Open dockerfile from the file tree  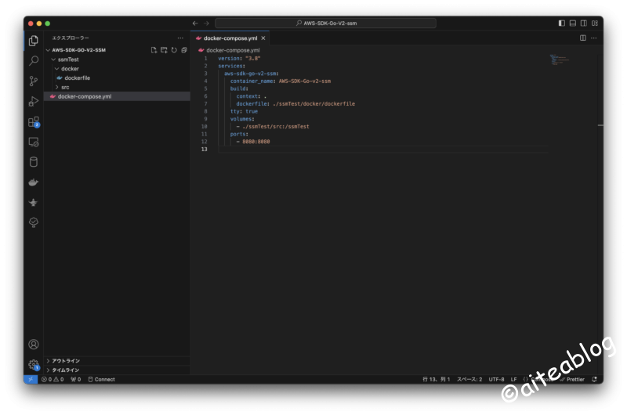click(77, 78)
